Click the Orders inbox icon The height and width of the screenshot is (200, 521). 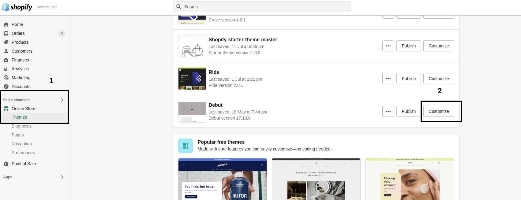click(x=6, y=33)
